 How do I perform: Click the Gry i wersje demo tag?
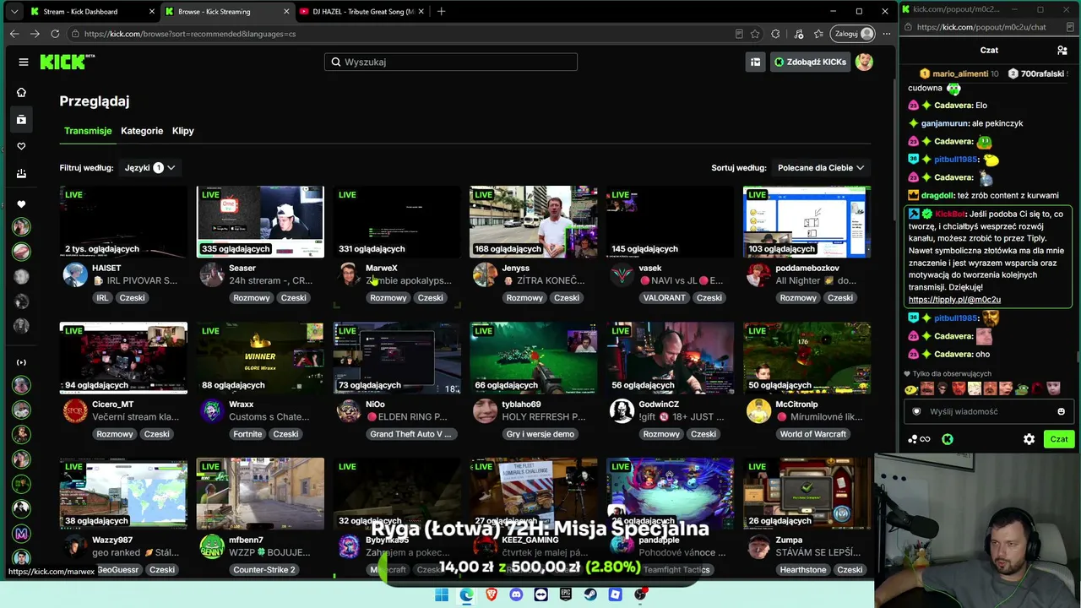pos(540,434)
